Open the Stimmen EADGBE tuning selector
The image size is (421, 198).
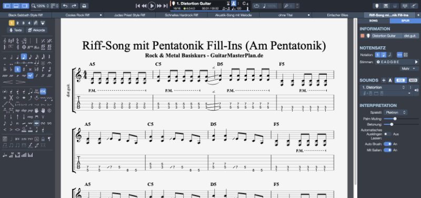coord(397,62)
